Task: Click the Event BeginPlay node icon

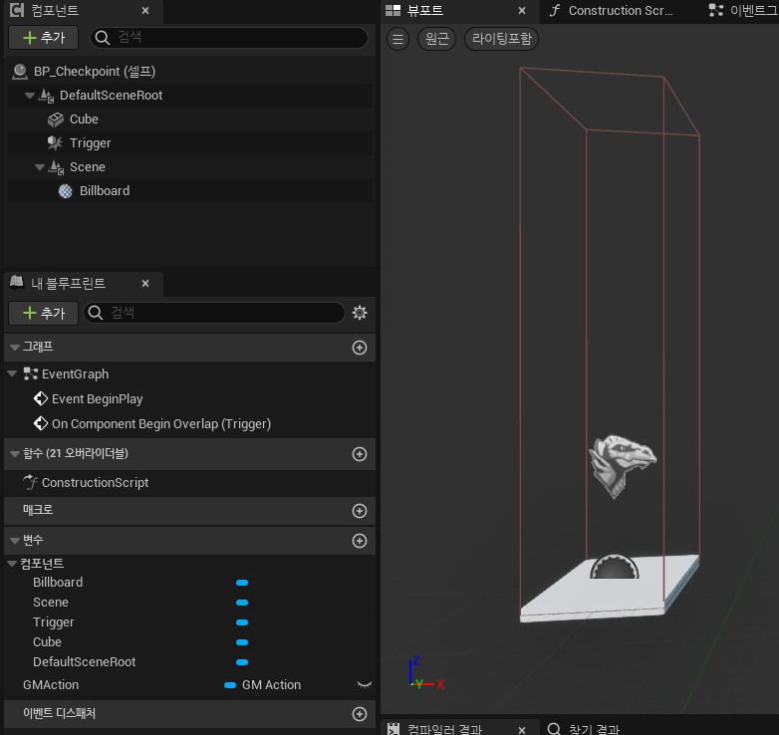Action: (40, 398)
